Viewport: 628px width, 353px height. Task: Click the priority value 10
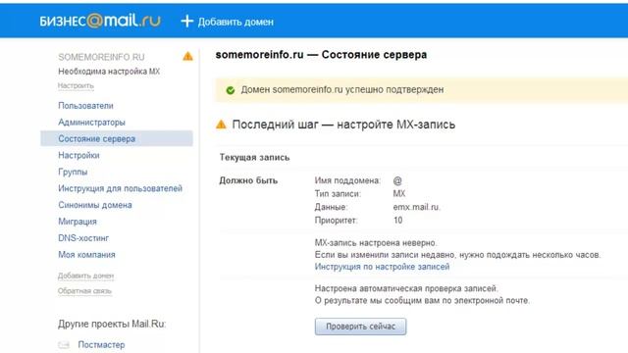[x=397, y=220]
